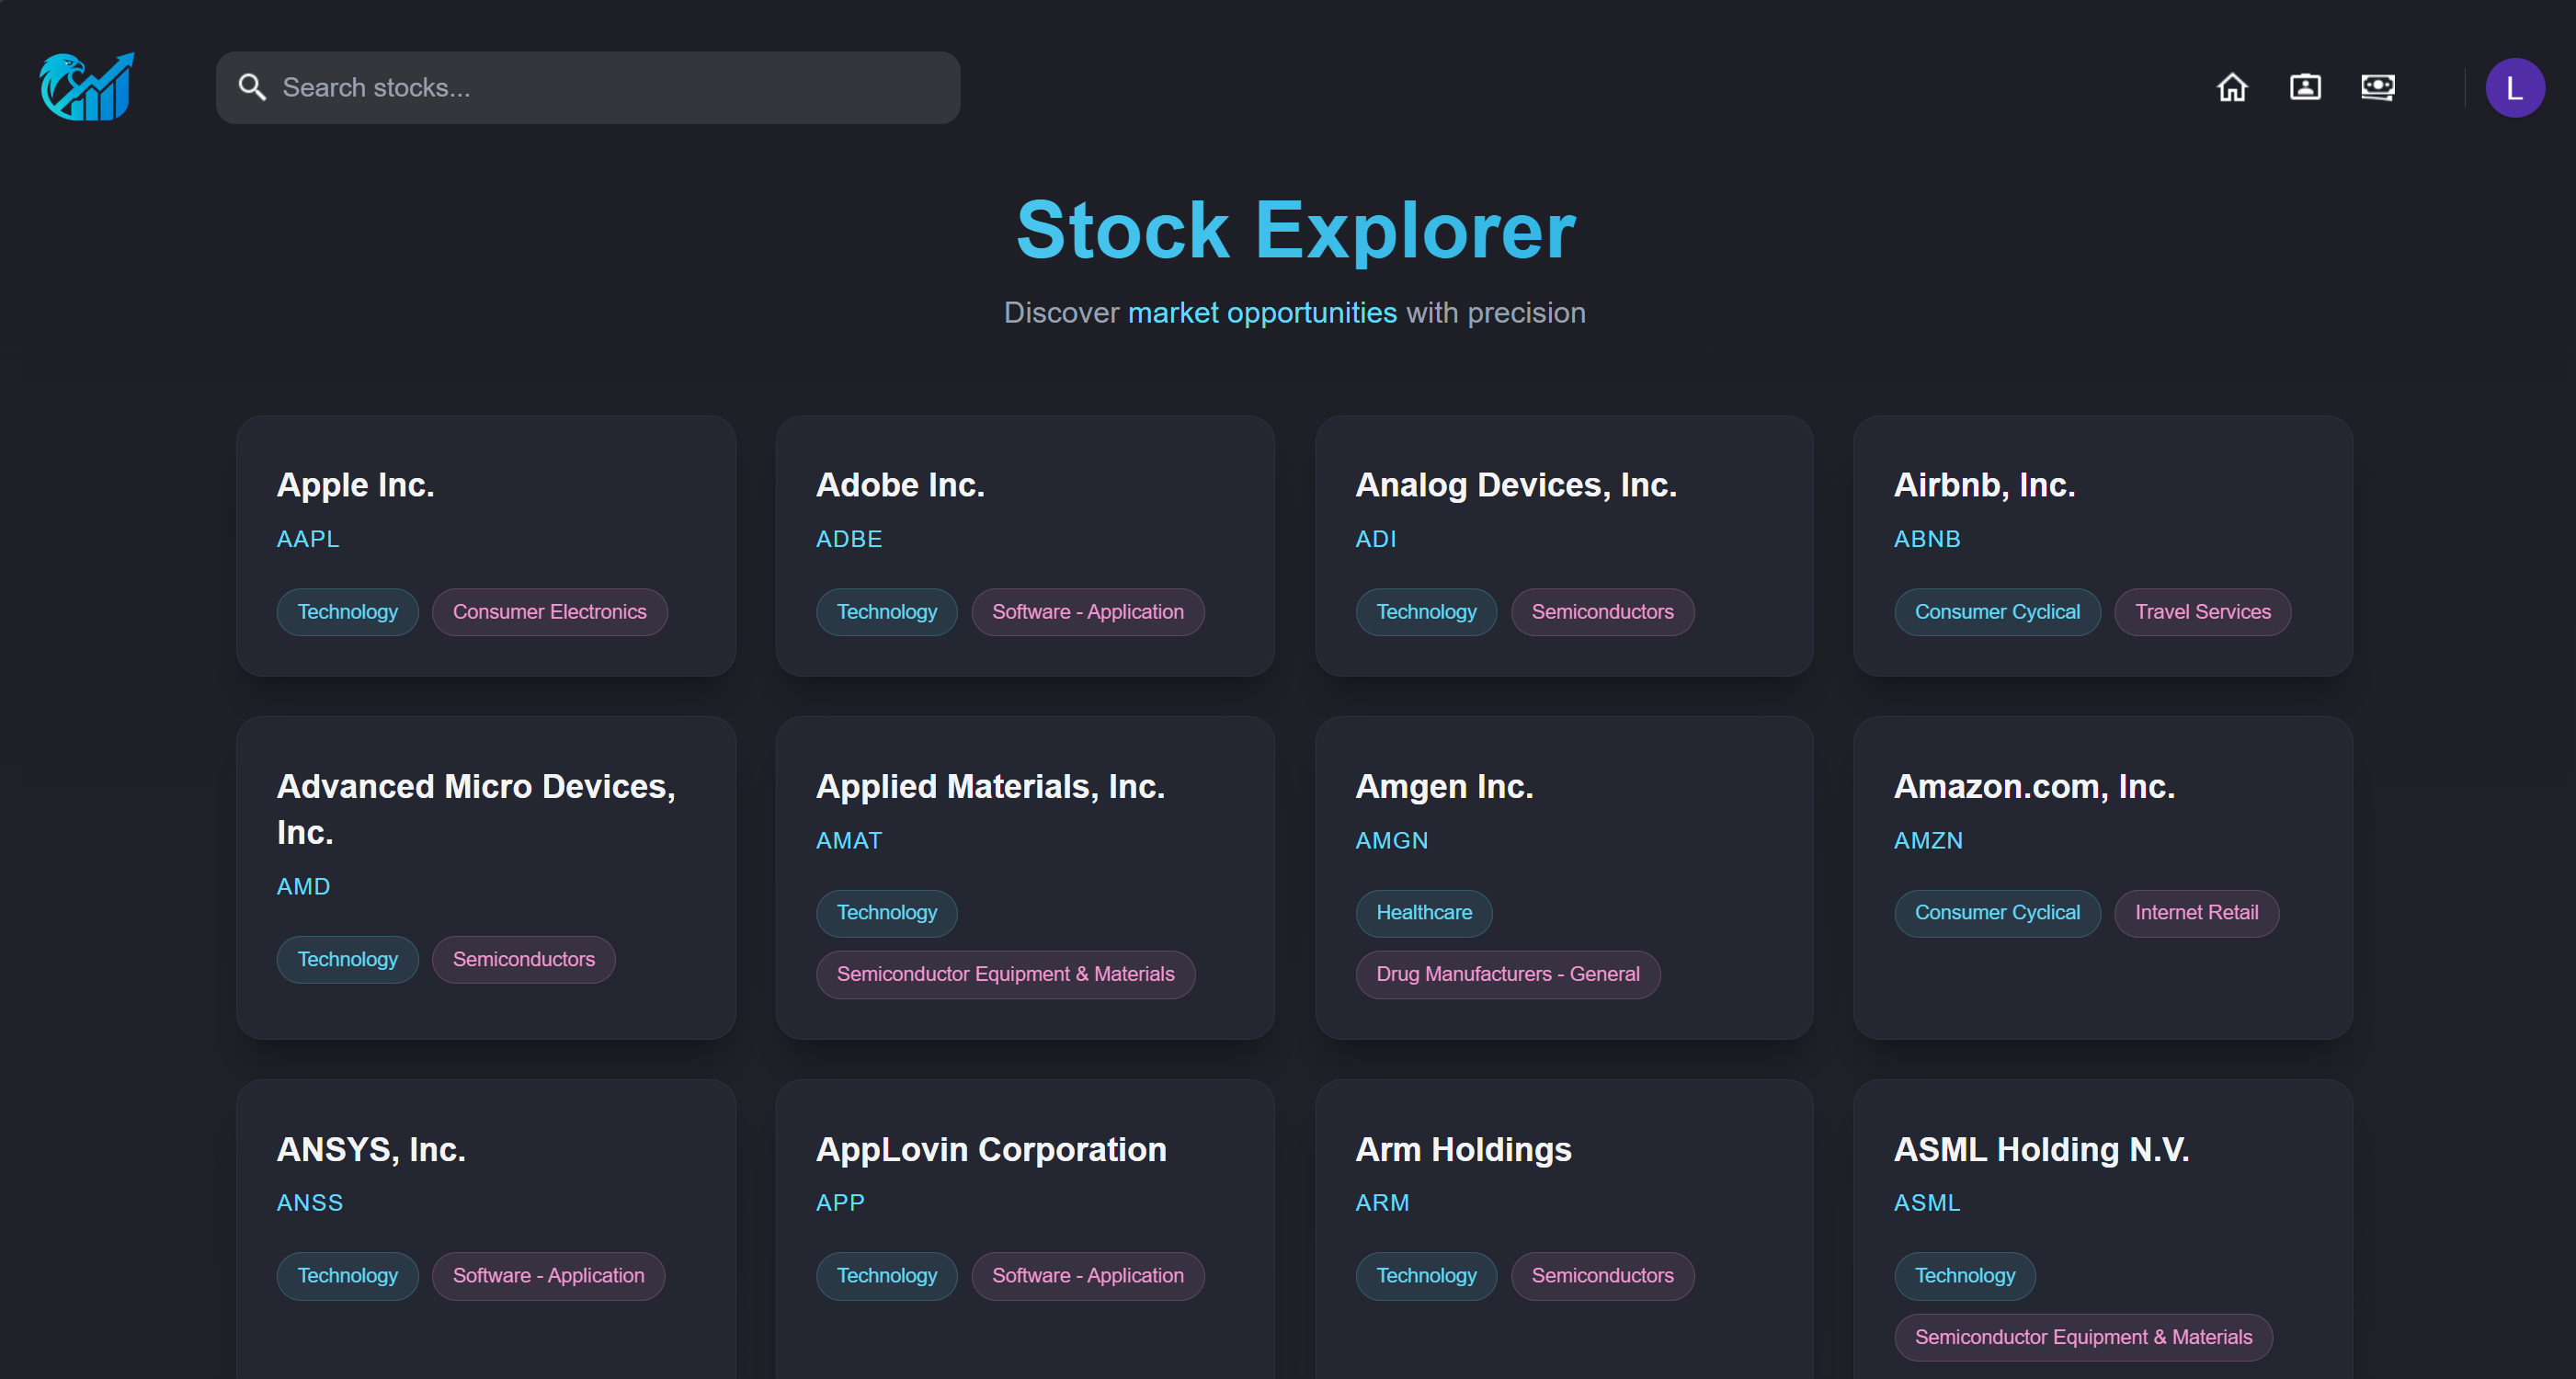The image size is (2576, 1379).
Task: Click the ARM ticker symbol
Action: (1382, 1203)
